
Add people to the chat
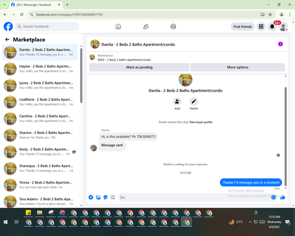(x=177, y=101)
